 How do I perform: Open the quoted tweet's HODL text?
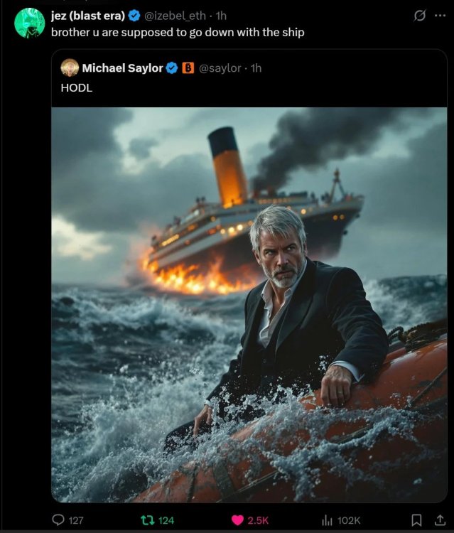pos(77,88)
